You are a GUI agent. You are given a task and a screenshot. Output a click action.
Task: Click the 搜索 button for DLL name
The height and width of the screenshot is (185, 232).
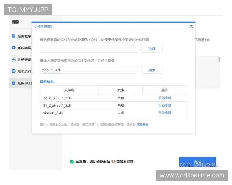152,70
